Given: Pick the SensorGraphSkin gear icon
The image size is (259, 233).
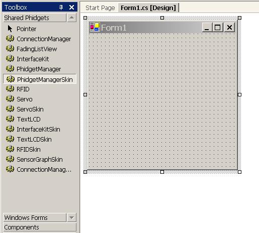Looking at the screenshot, I should pos(10,159).
